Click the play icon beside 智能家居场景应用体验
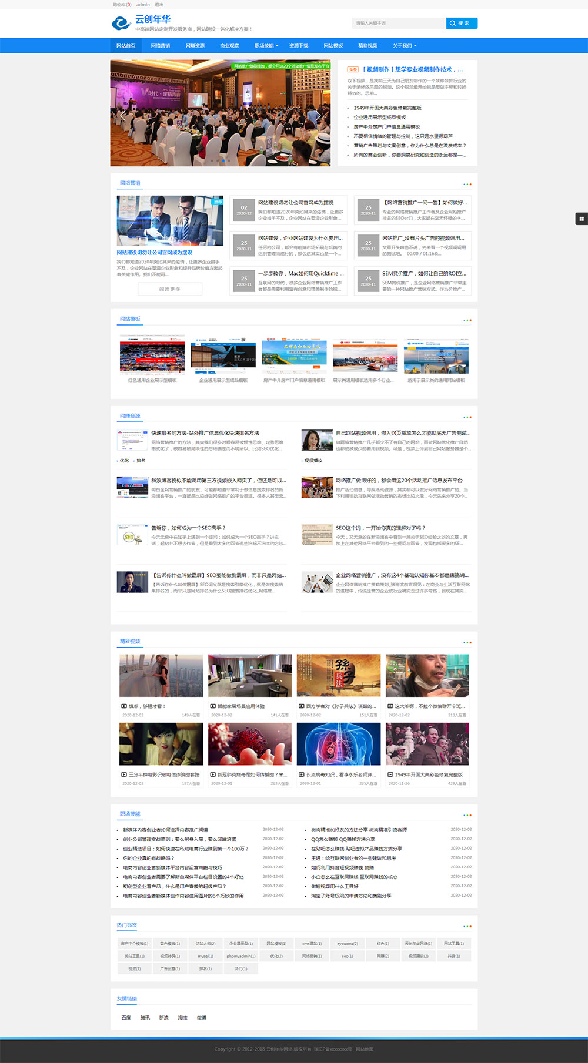The height and width of the screenshot is (1063, 588). point(213,706)
